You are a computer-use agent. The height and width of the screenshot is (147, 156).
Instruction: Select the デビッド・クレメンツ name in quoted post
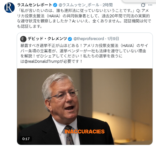pos(47,39)
